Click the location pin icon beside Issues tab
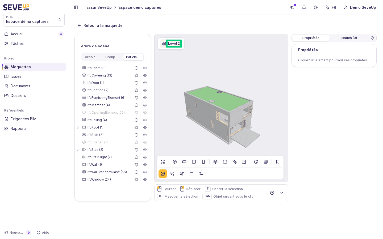The height and width of the screenshot is (239, 383). (372, 38)
